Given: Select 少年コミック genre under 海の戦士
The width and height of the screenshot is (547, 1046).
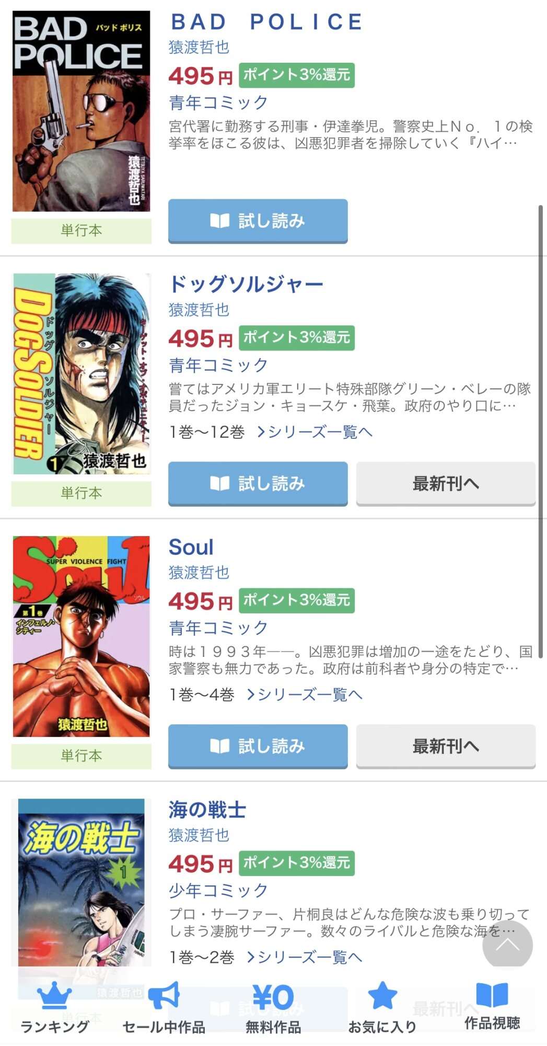Looking at the screenshot, I should pos(218,890).
